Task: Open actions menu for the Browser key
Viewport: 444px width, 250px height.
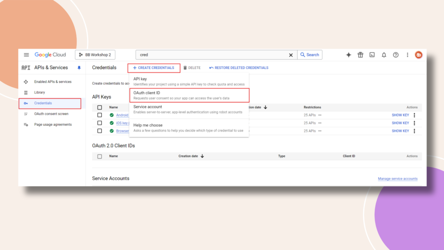Action: point(415,131)
